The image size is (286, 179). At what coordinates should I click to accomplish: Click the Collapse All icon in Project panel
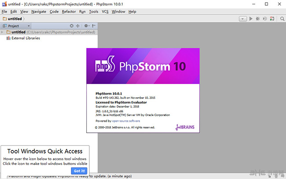click(x=78, y=26)
